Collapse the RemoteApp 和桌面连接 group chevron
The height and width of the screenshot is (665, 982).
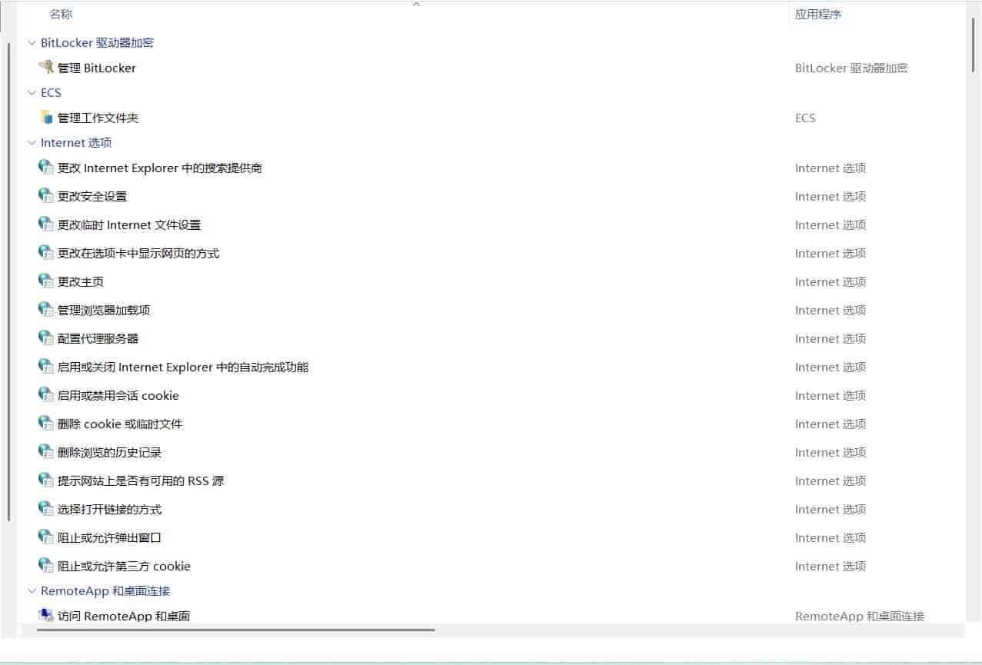[x=32, y=591]
